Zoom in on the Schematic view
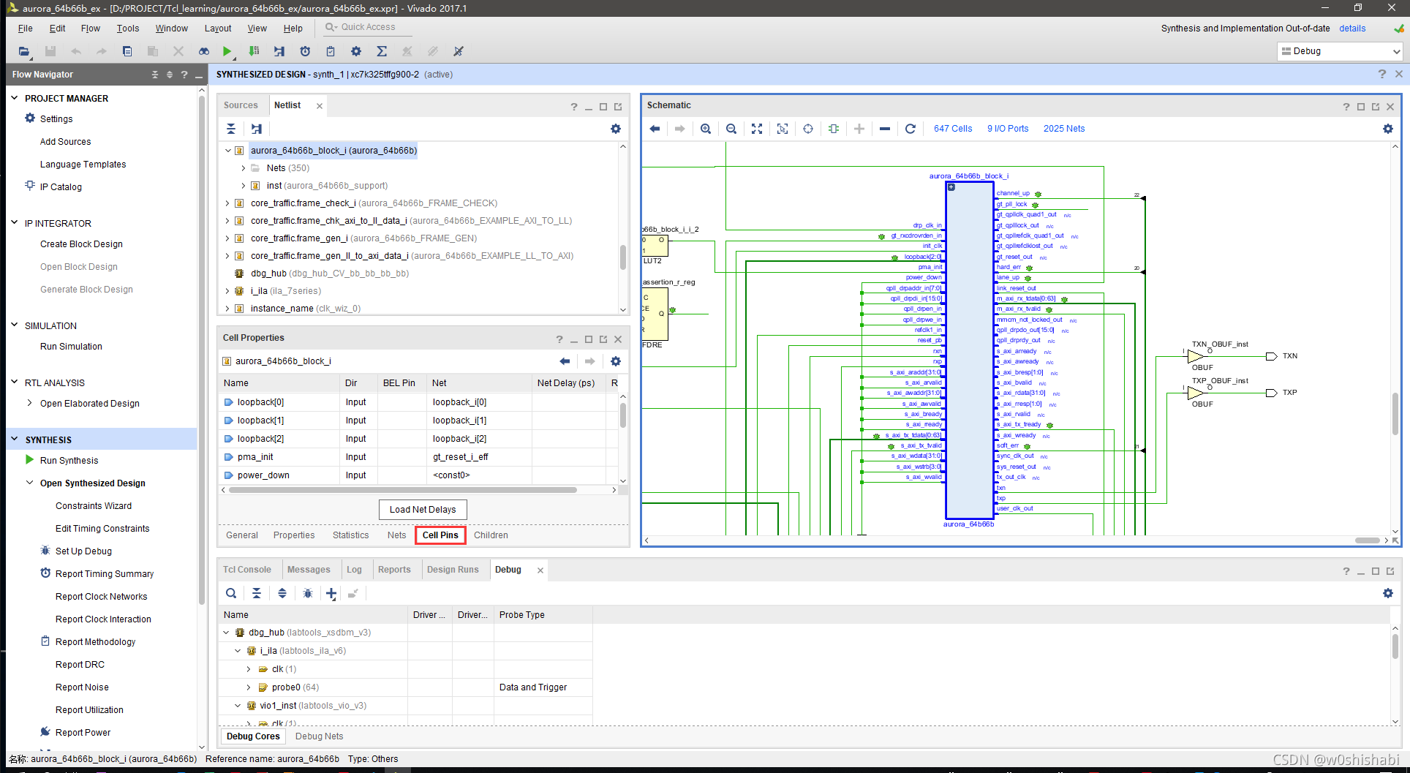 pyautogui.click(x=706, y=129)
